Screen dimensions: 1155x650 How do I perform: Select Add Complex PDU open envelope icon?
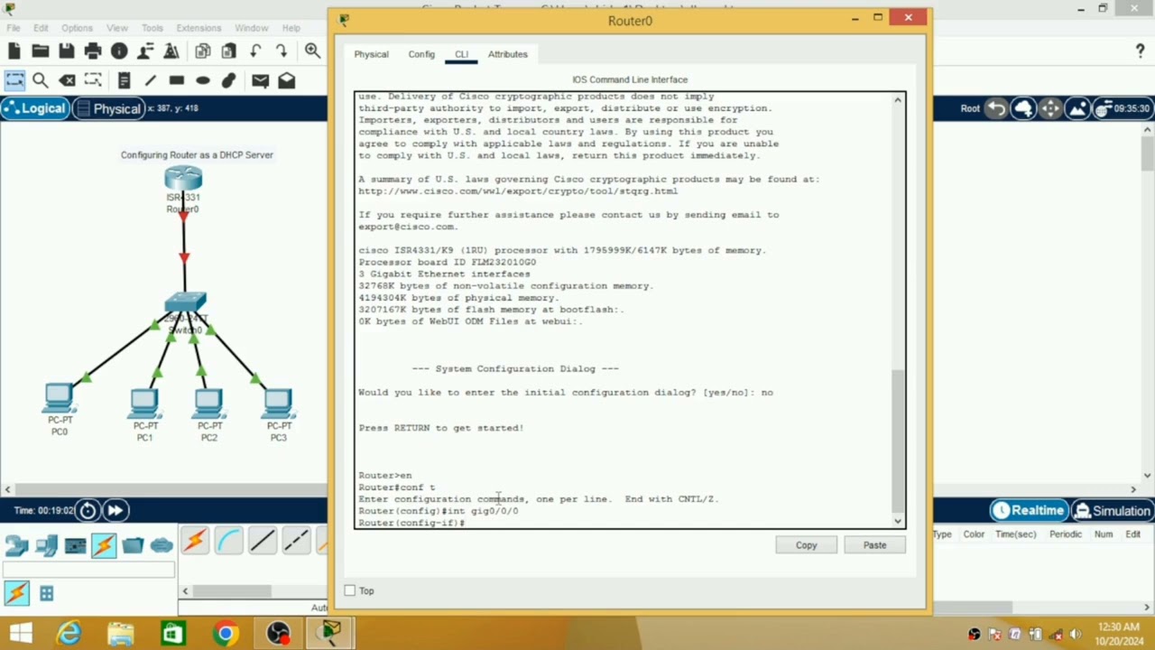[x=286, y=80]
